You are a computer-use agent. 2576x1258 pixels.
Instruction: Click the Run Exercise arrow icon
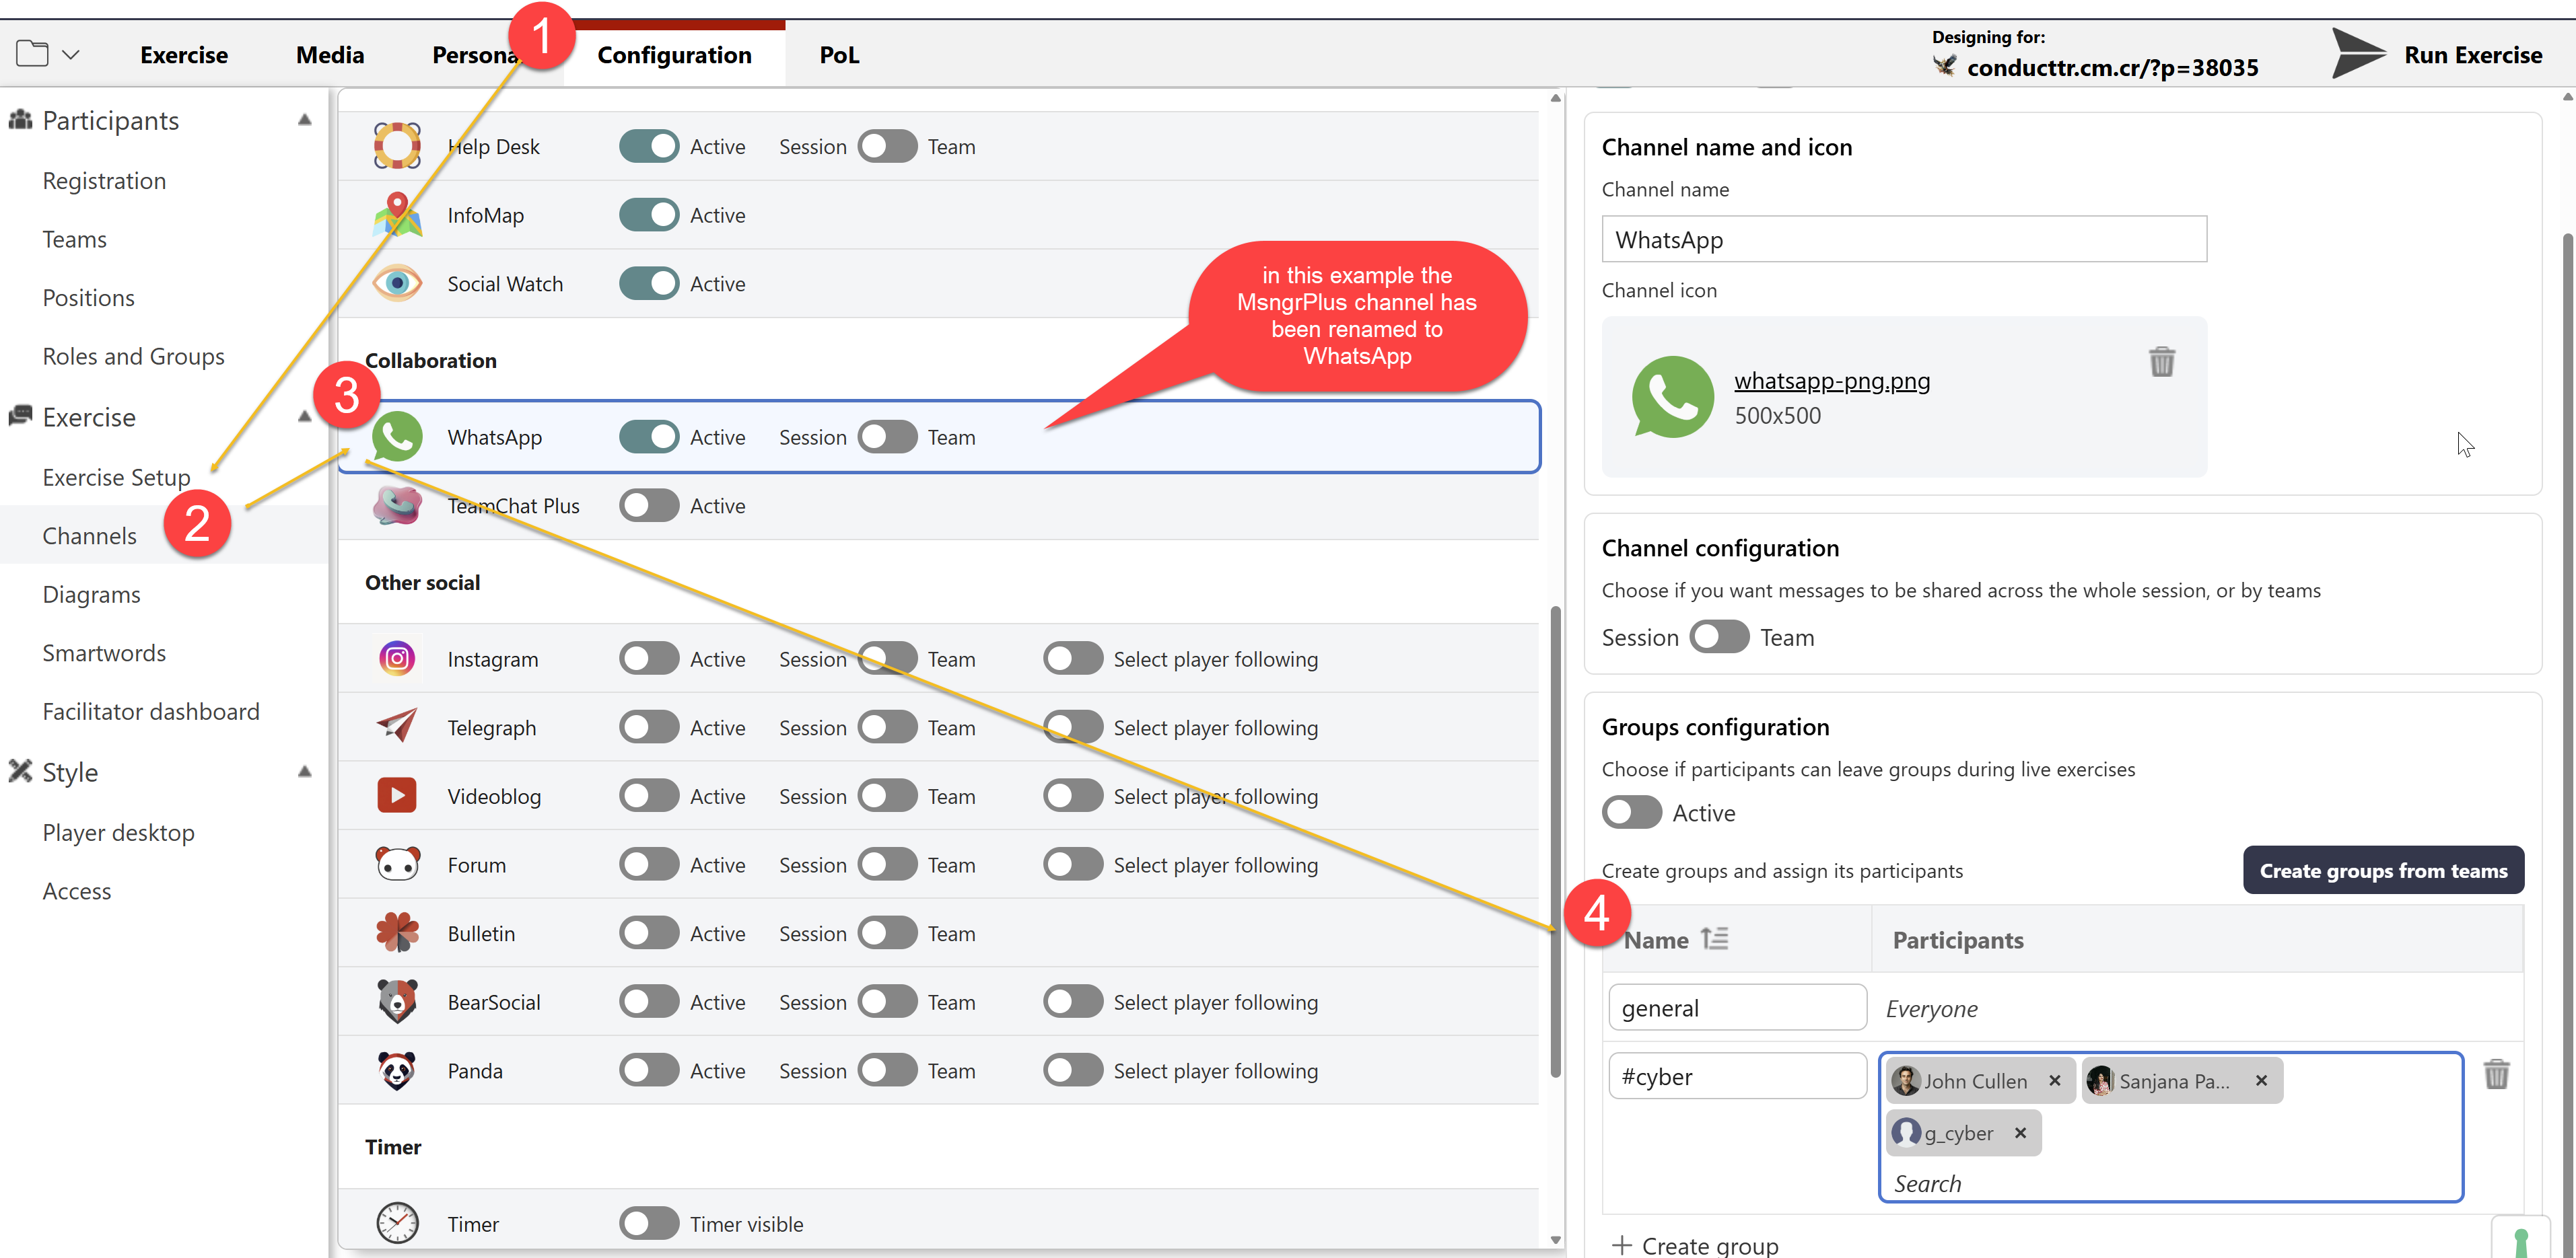(2357, 54)
